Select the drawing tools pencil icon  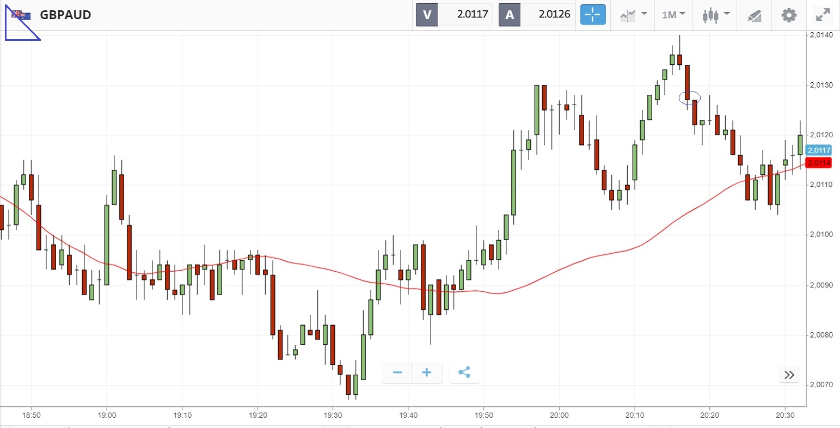754,15
